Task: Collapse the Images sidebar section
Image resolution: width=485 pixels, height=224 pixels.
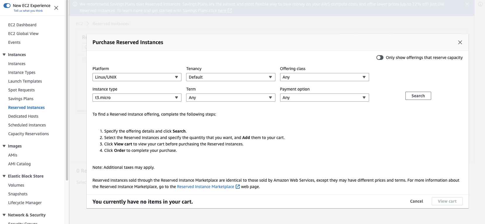Action: 4,146
